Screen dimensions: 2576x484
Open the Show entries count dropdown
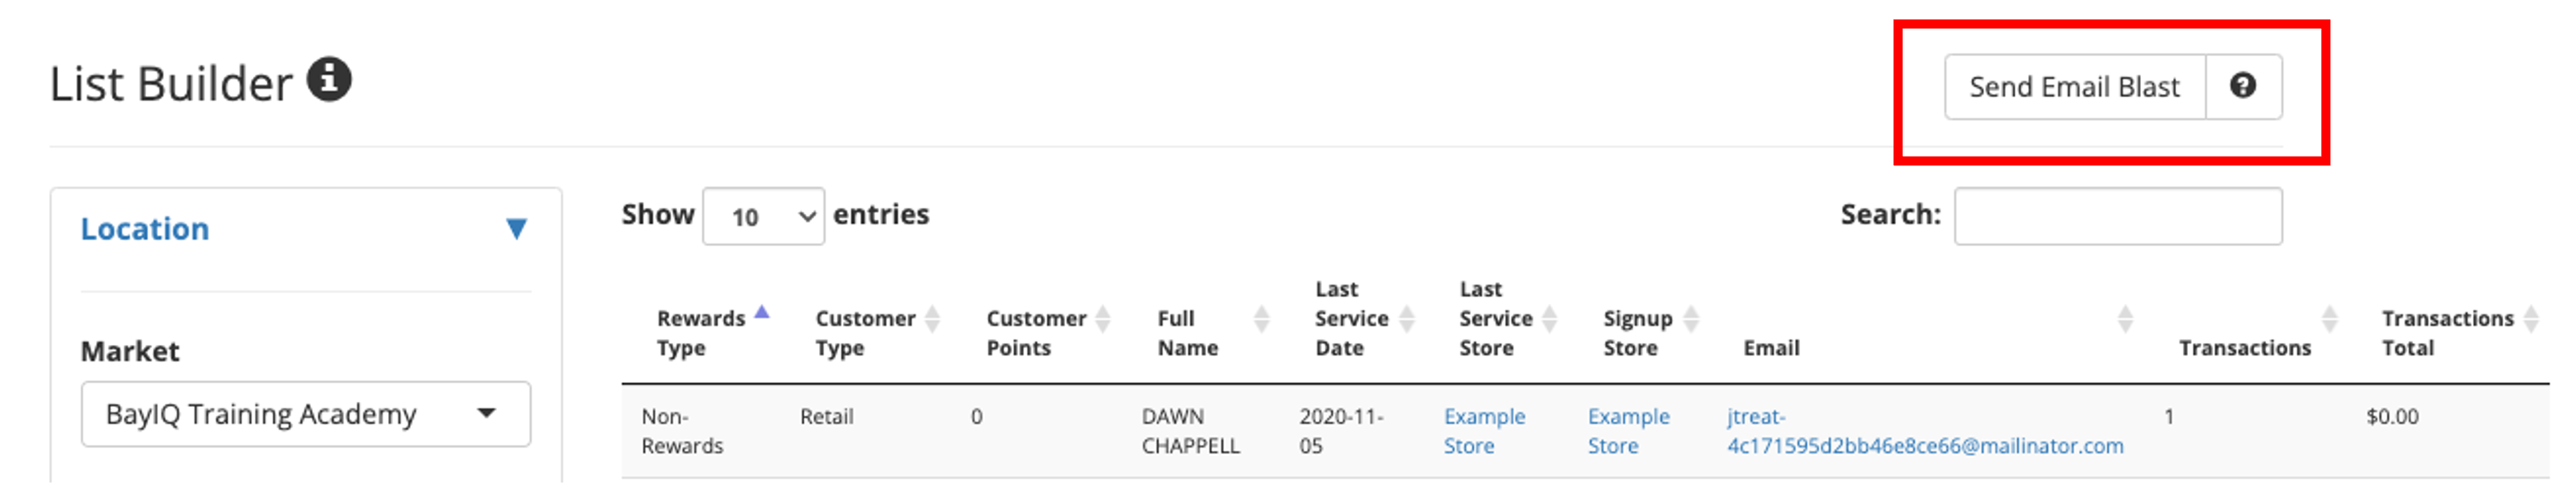763,216
